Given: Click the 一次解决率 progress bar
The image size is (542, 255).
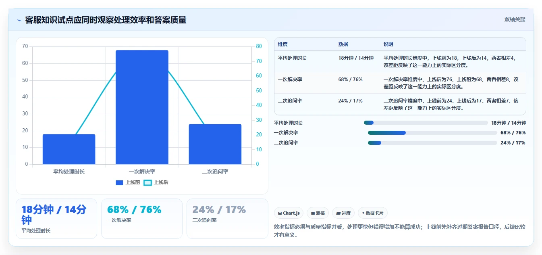Looking at the screenshot, I should [432, 133].
